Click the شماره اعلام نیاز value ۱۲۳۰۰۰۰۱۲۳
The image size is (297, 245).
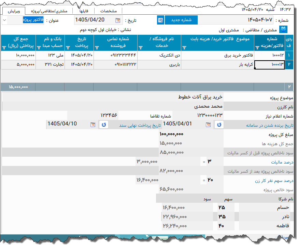(x=198, y=115)
